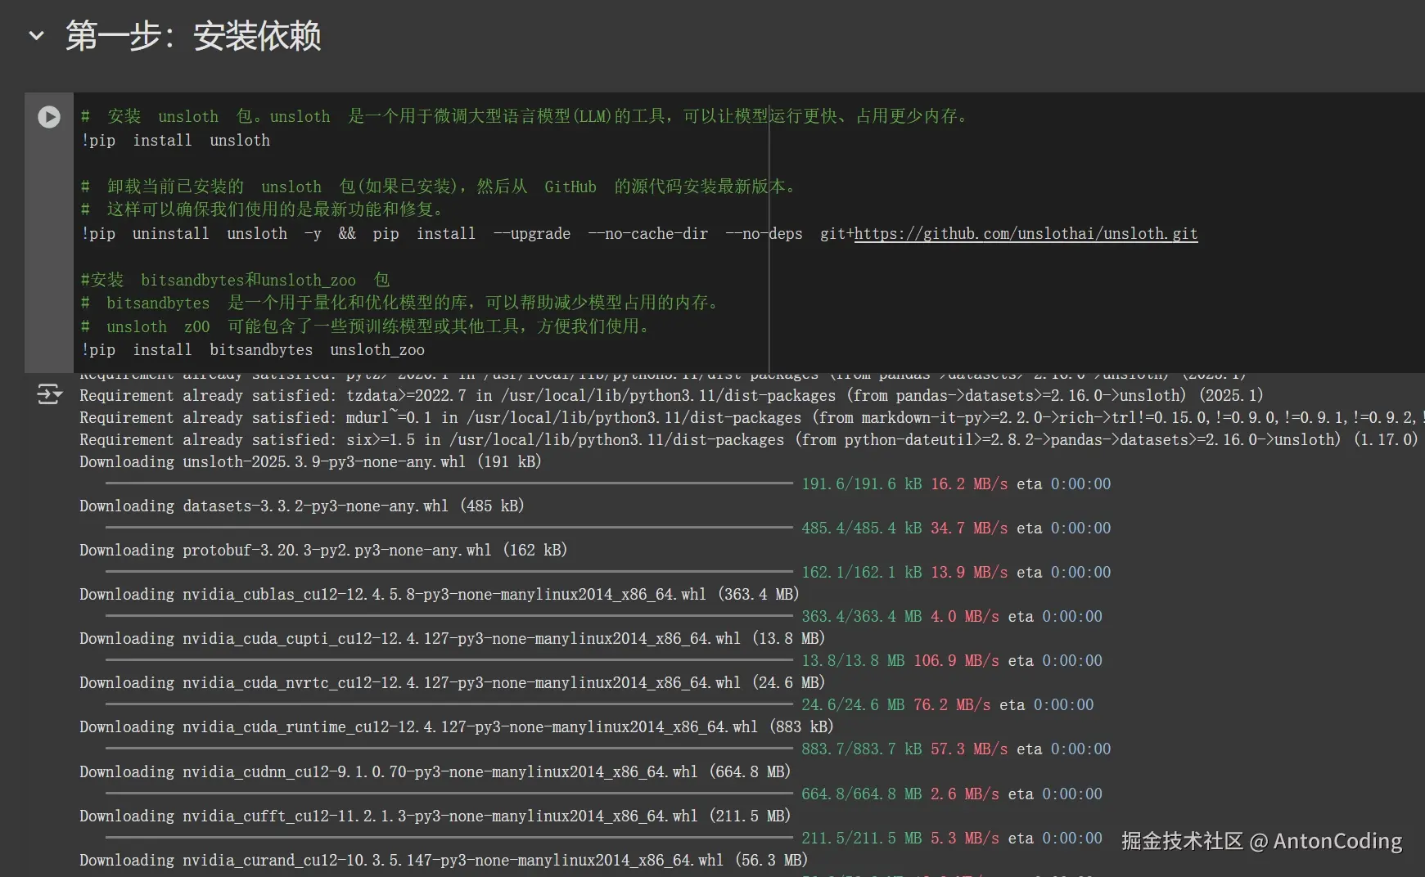Click the "76.2 MB/s" download speed value
This screenshot has width=1425, height=877.
952,705
